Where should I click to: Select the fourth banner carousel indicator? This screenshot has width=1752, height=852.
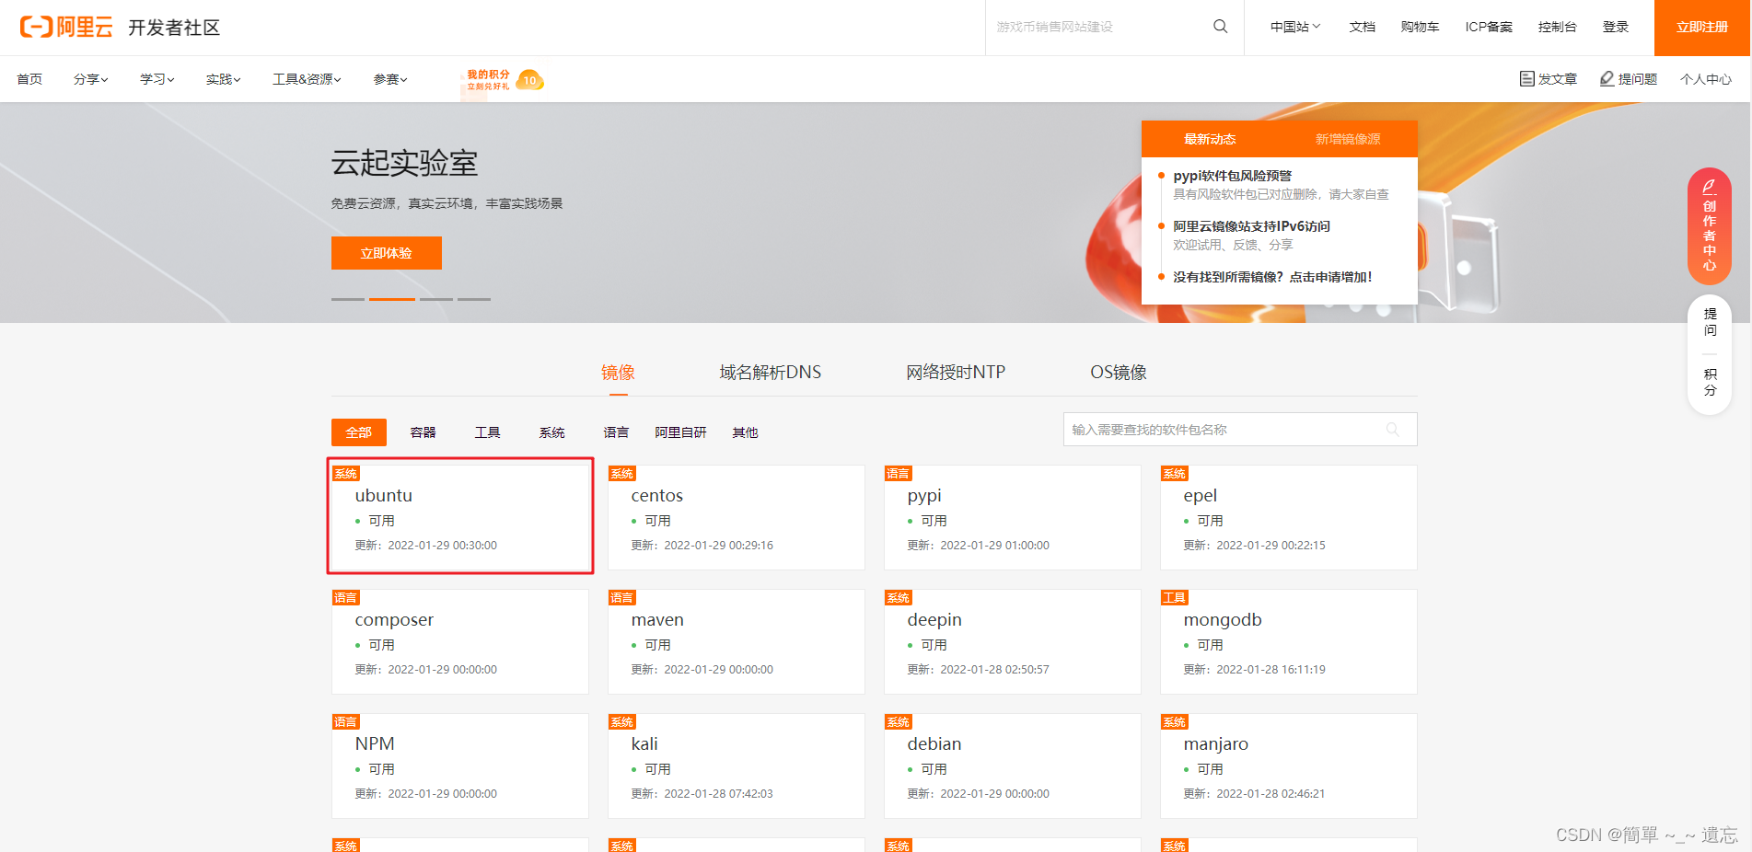coord(474,299)
